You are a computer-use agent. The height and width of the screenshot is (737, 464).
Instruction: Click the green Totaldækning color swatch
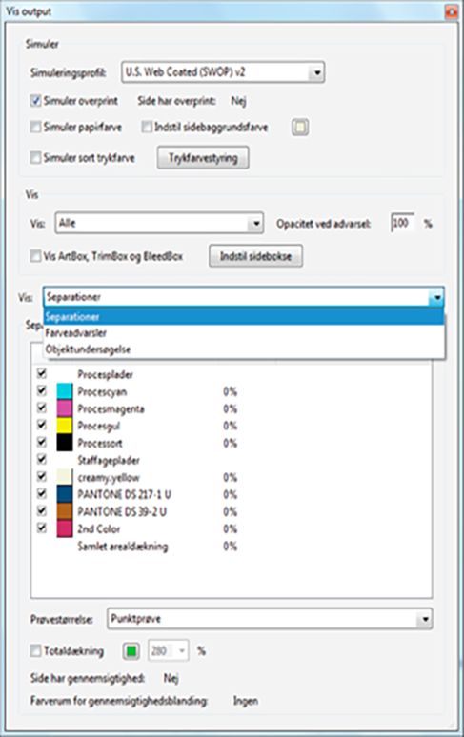click(131, 651)
